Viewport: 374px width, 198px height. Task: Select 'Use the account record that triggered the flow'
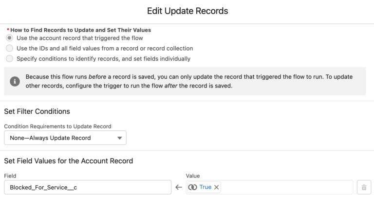(9, 38)
